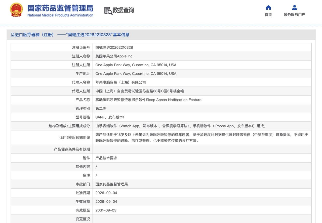Select the 进口医疗器械（注册）基本信息 title

(72, 35)
